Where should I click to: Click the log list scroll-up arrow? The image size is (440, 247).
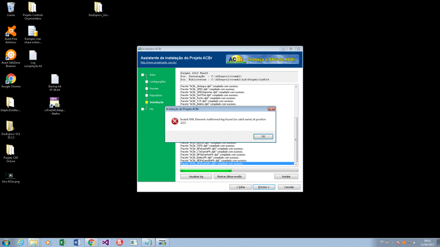[296, 86]
